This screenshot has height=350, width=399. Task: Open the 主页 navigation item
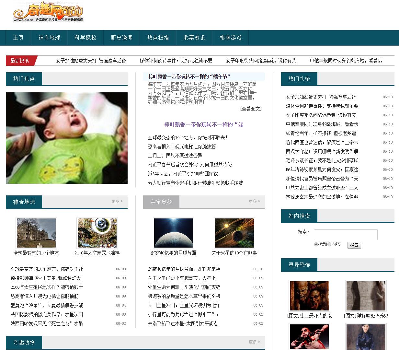[x=18, y=38]
